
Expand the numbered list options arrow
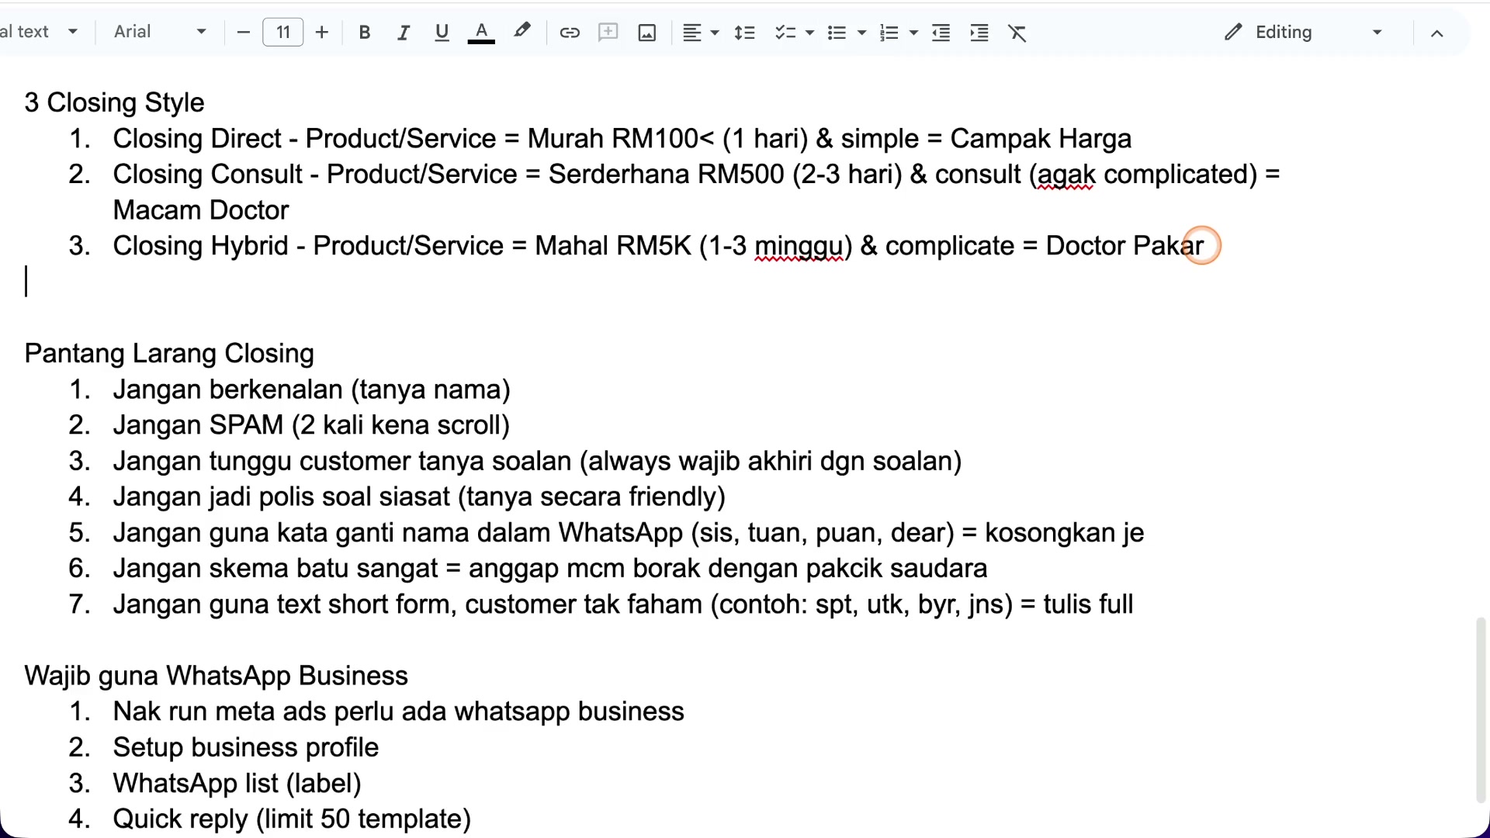[x=914, y=33]
